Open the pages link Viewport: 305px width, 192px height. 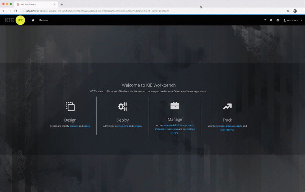pos(87,126)
